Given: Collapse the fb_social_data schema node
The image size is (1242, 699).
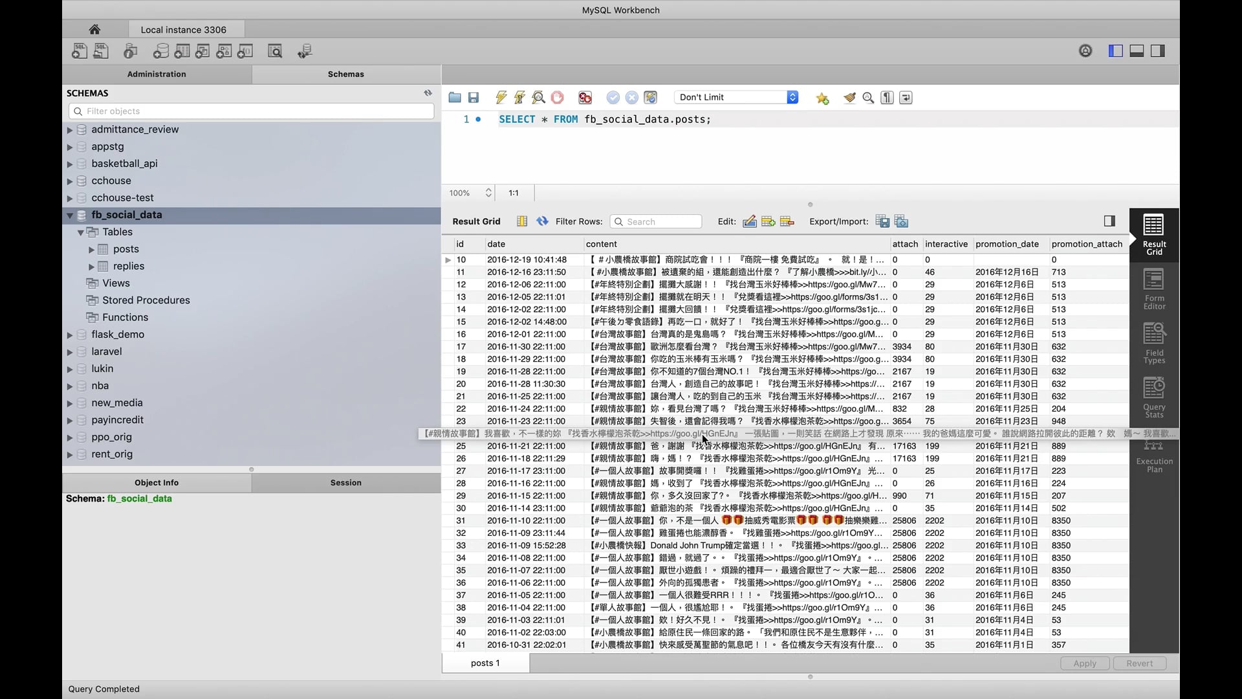Looking at the screenshot, I should [x=69, y=215].
